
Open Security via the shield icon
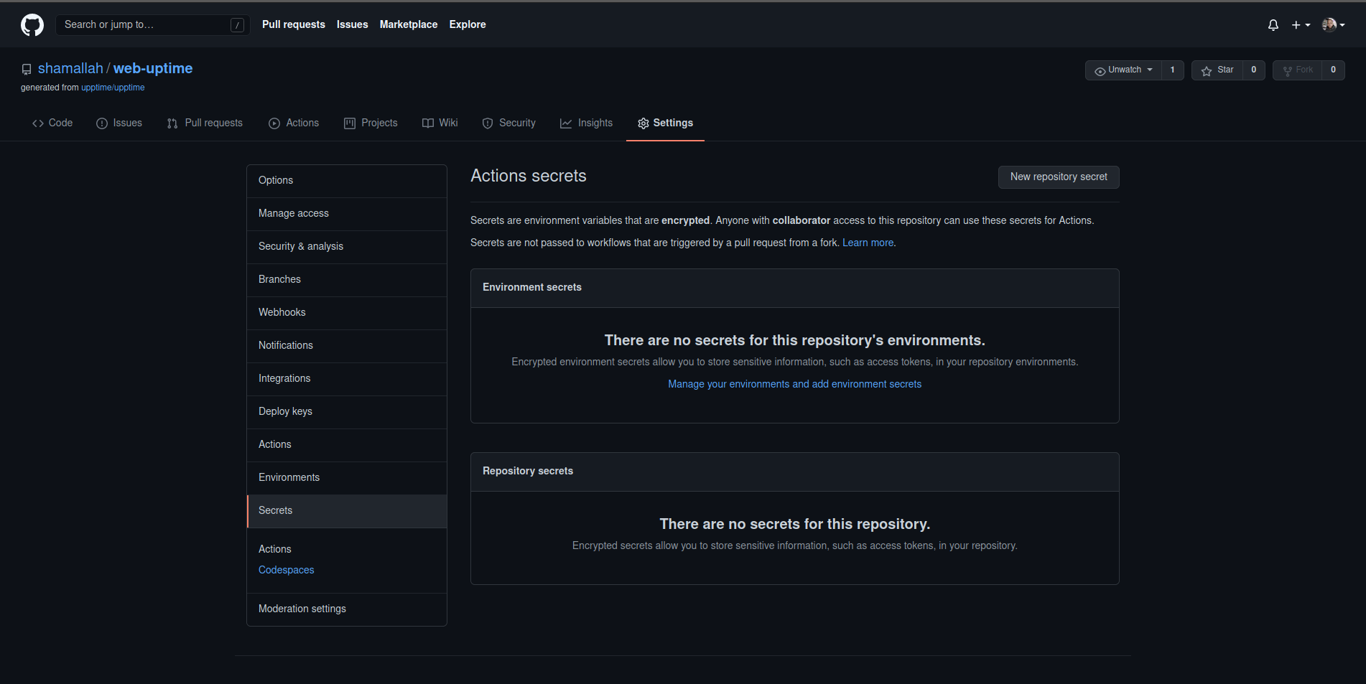pos(488,123)
